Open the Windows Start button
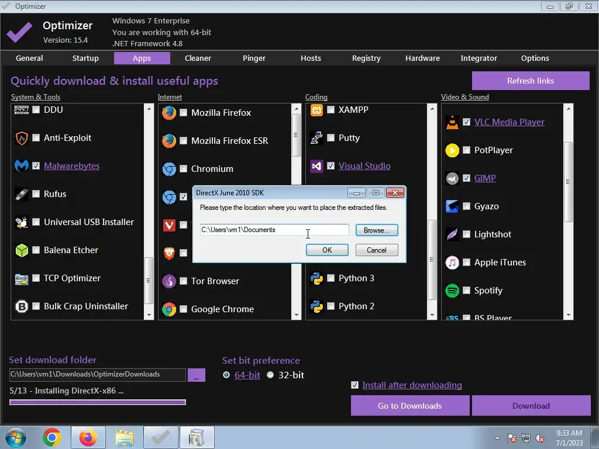The width and height of the screenshot is (599, 449). (15, 437)
